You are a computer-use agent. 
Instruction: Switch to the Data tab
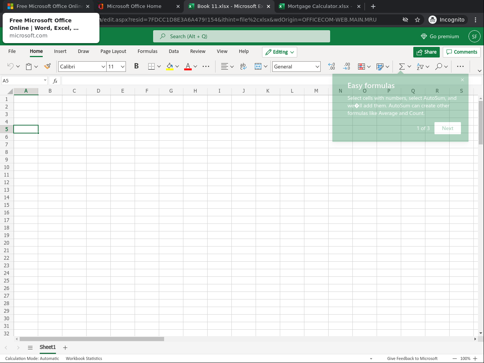click(x=174, y=51)
